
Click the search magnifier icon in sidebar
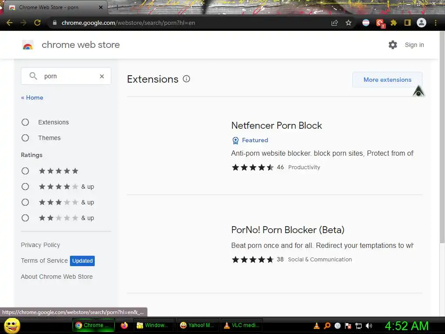coord(33,76)
